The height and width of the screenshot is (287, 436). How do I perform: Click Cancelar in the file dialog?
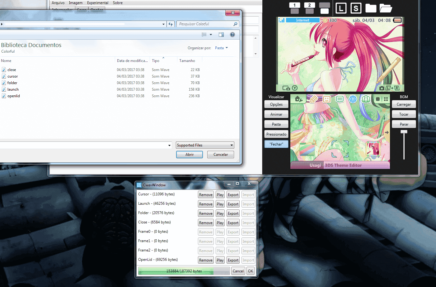coord(221,155)
